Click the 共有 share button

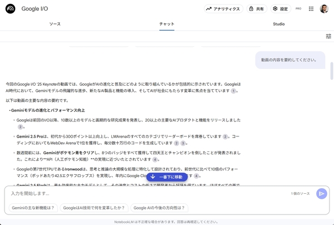[x=257, y=9]
